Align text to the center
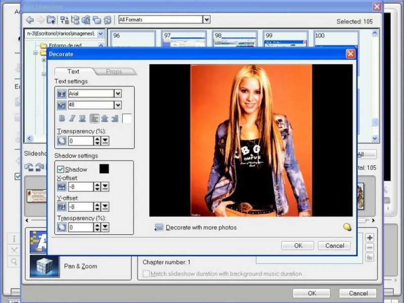Image resolution: width=404 pixels, height=303 pixels. click(x=105, y=119)
